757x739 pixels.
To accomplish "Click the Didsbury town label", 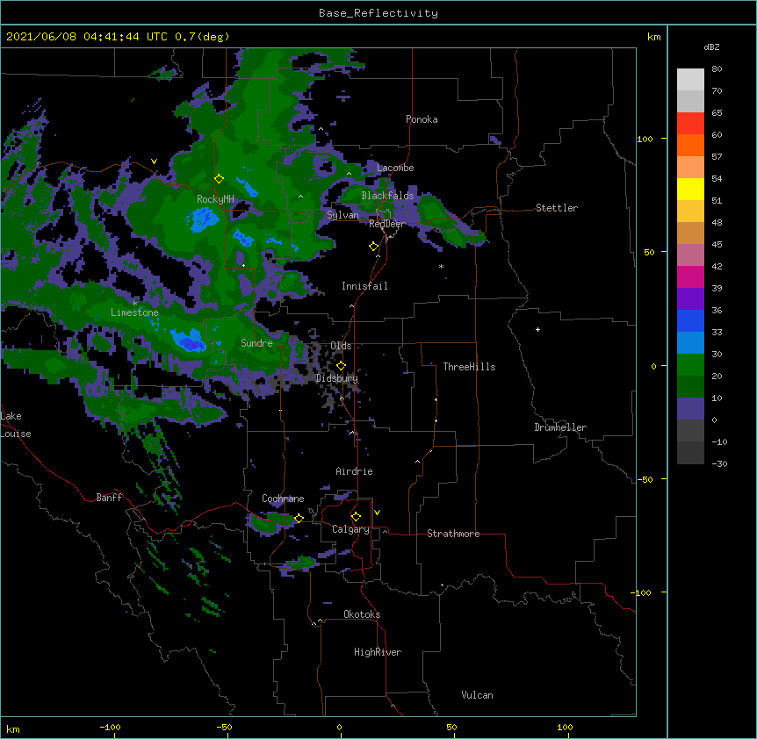I will 337,378.
